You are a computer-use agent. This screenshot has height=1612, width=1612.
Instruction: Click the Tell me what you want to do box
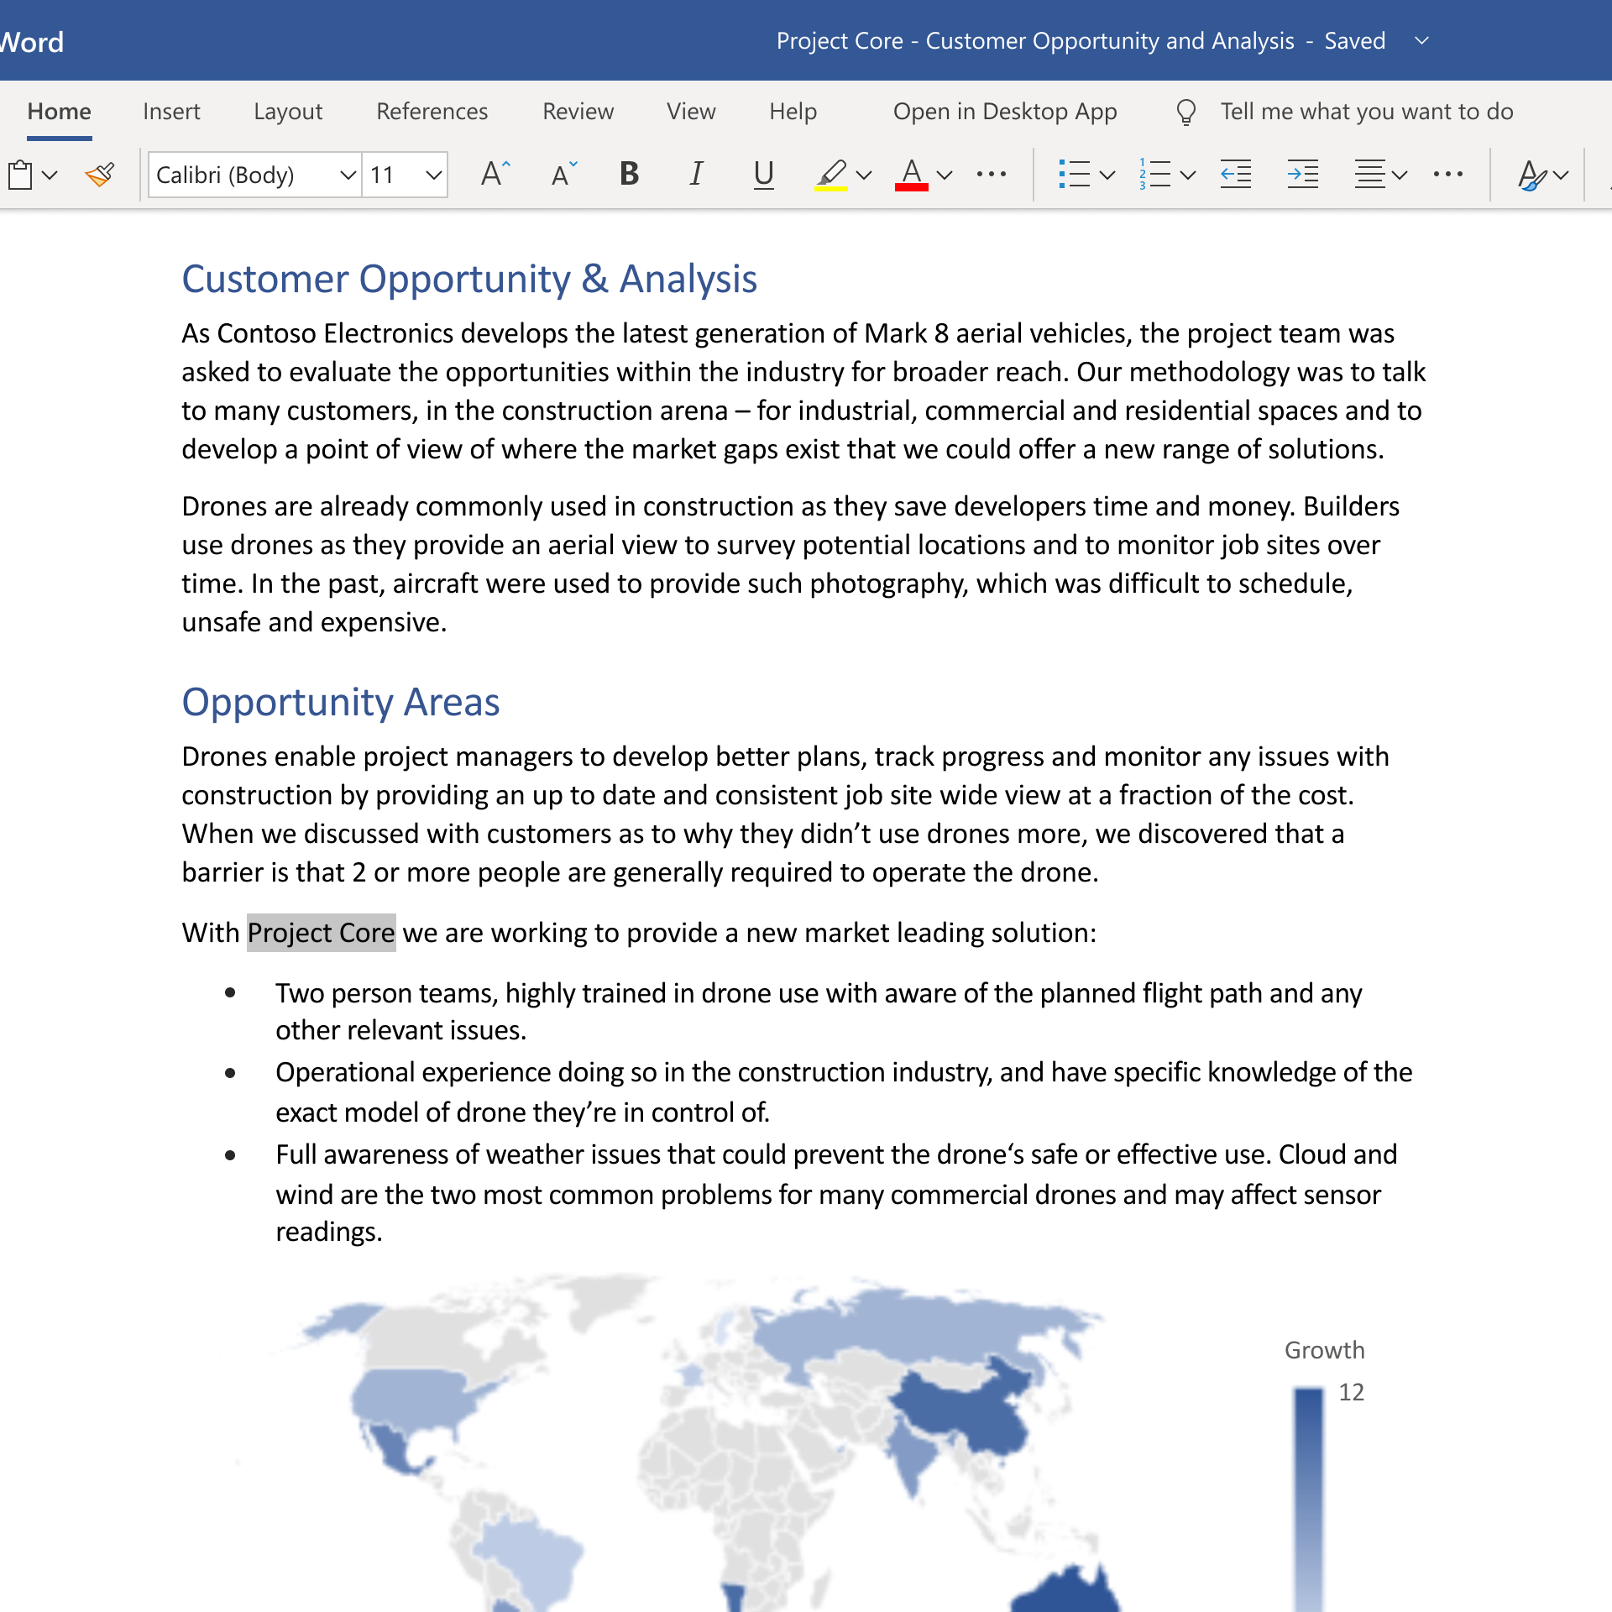[x=1366, y=112]
